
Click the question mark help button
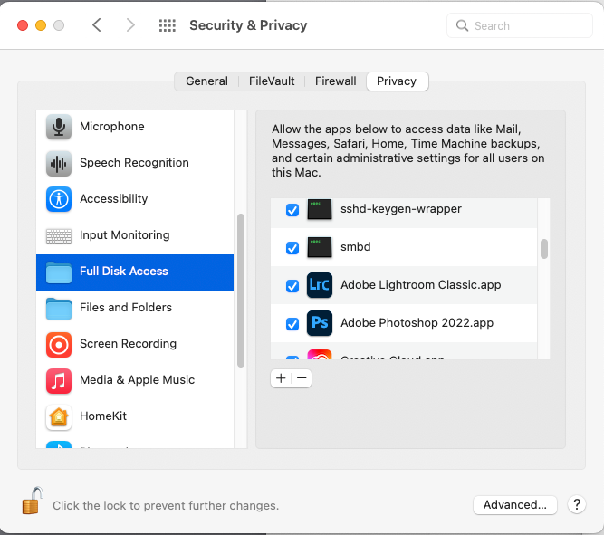[x=576, y=504]
